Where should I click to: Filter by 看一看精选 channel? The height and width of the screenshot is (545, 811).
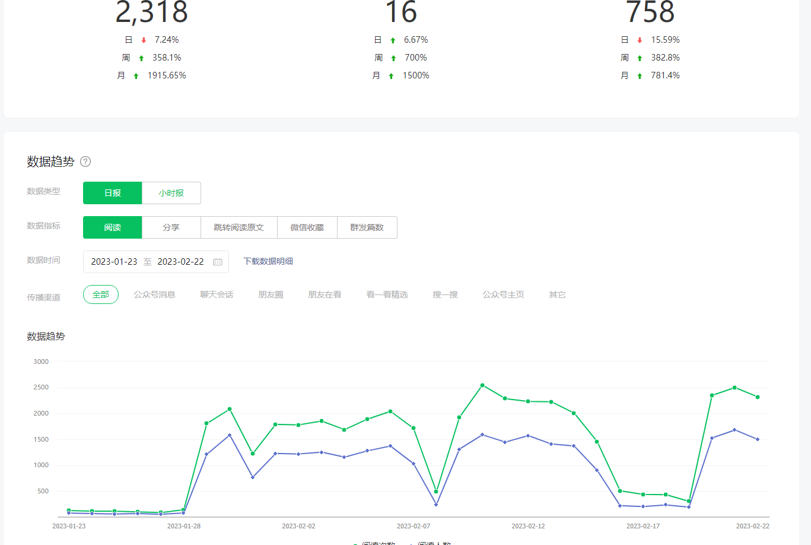[x=387, y=294]
